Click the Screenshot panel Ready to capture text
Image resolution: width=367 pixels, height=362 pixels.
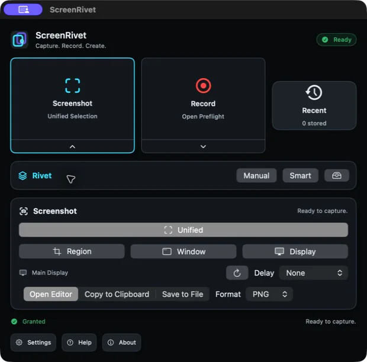tap(322, 211)
